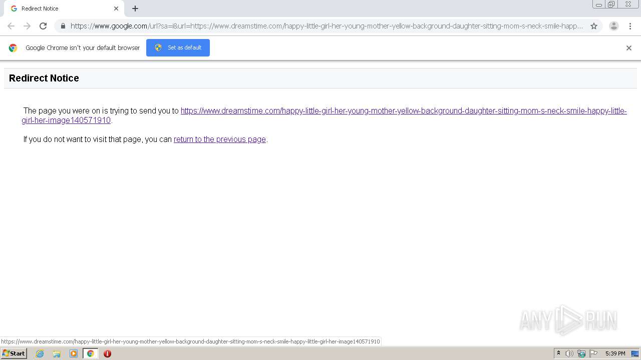Viewport: 641px width, 360px height.
Task: Click the Set as default button
Action: point(178,47)
